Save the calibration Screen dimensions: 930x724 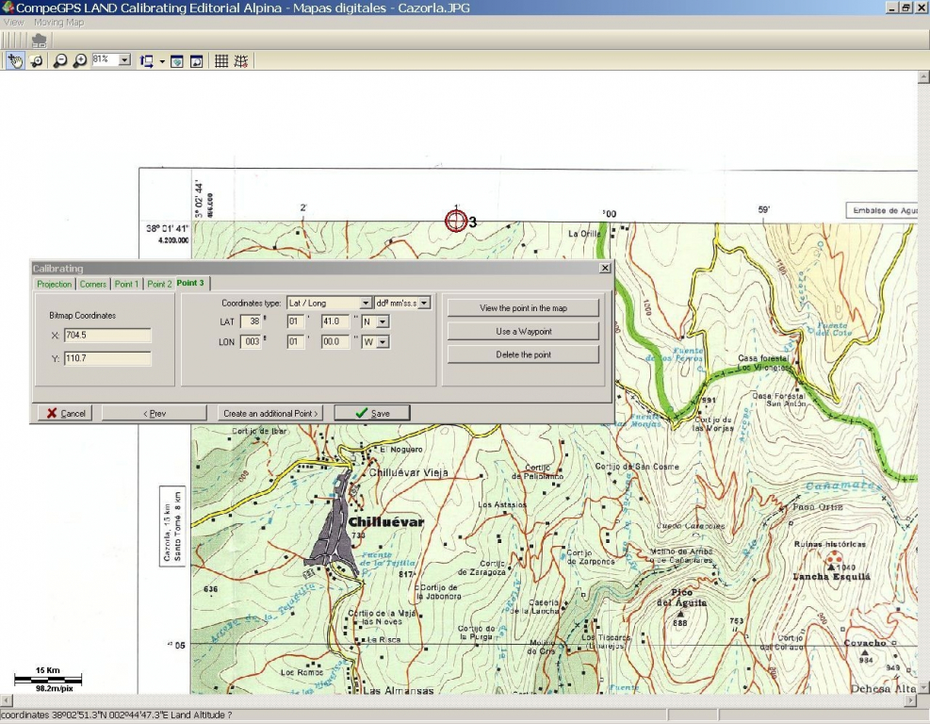[372, 413]
